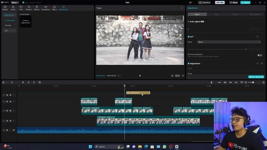The image size is (267, 150).
Task: Click the player Play button
Action: (x=140, y=76)
